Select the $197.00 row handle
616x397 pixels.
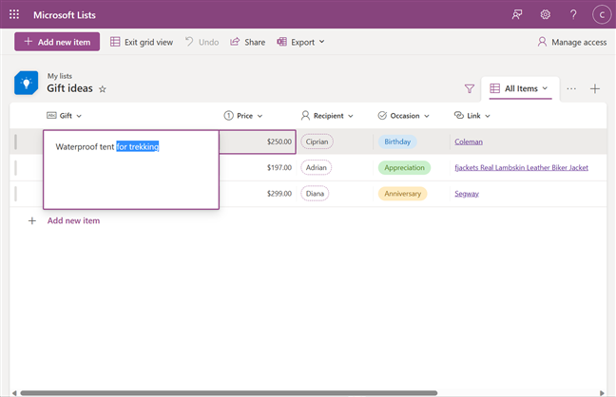tap(16, 168)
